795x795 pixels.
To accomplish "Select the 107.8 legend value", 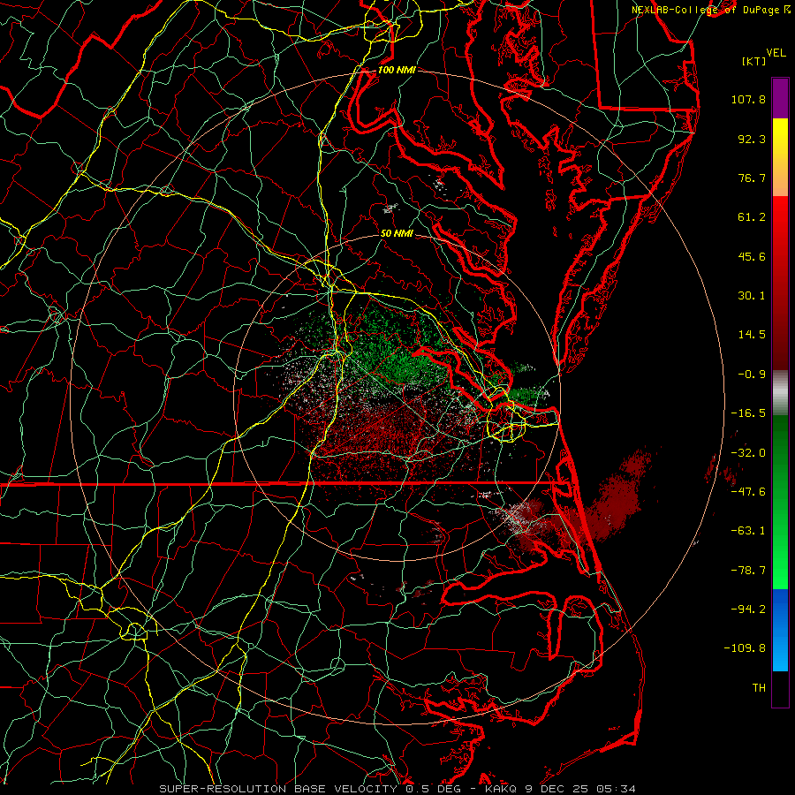I will (x=748, y=99).
